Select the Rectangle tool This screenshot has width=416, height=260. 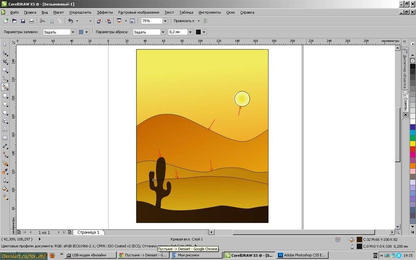(x=5, y=96)
